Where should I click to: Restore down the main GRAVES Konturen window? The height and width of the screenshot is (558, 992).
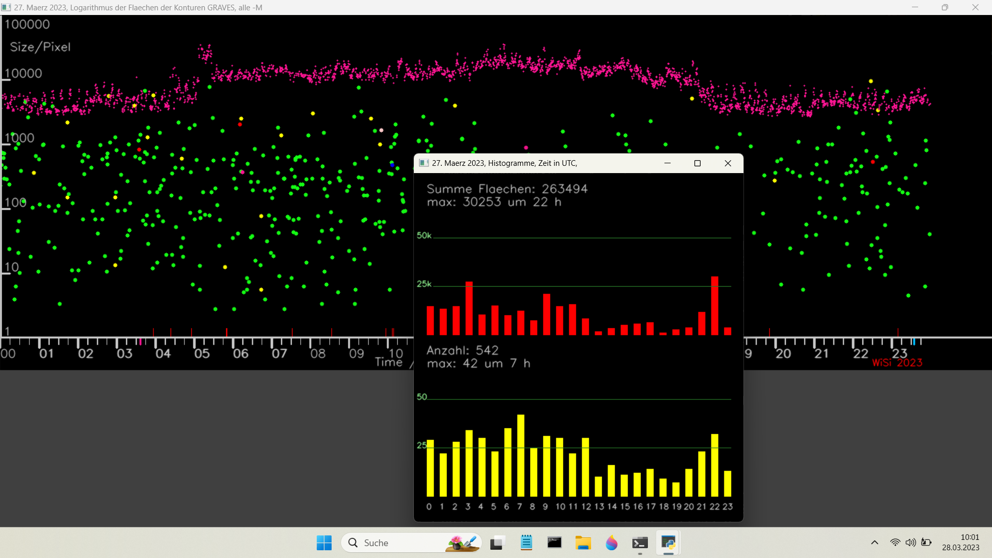coord(945,7)
